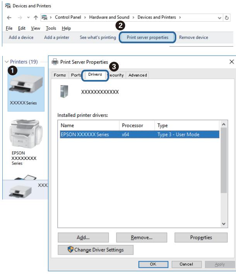Open the View menu
The image size is (236, 274).
pyautogui.click(x=36, y=28)
